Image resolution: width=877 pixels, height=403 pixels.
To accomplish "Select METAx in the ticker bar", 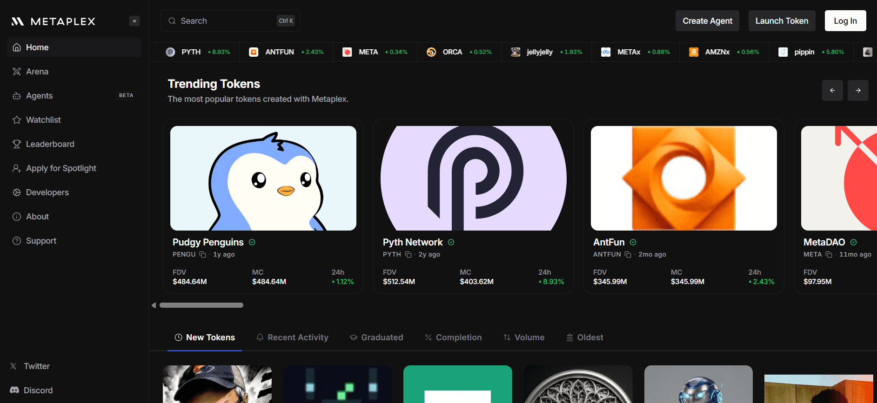I will [x=635, y=52].
